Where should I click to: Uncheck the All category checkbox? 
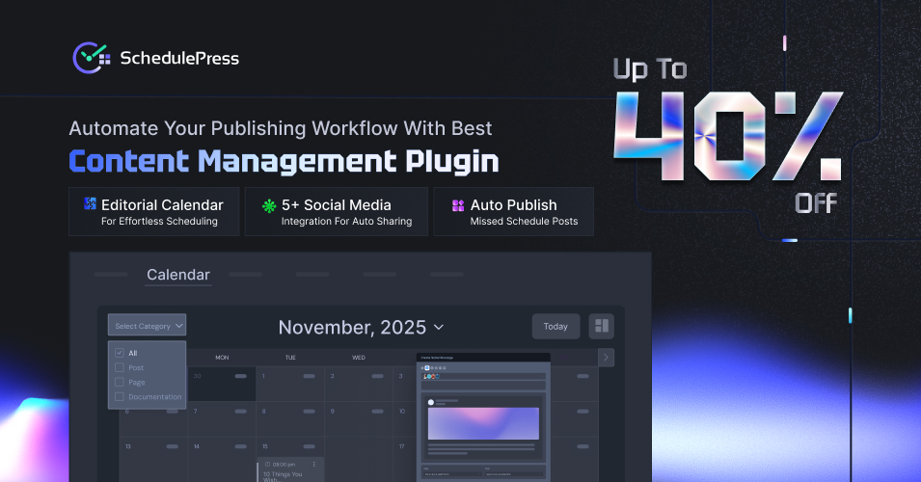(119, 353)
